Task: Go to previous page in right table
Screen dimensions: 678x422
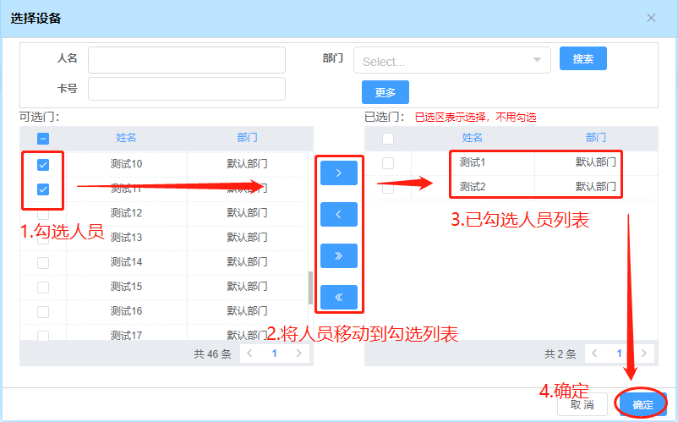Action: pos(595,353)
